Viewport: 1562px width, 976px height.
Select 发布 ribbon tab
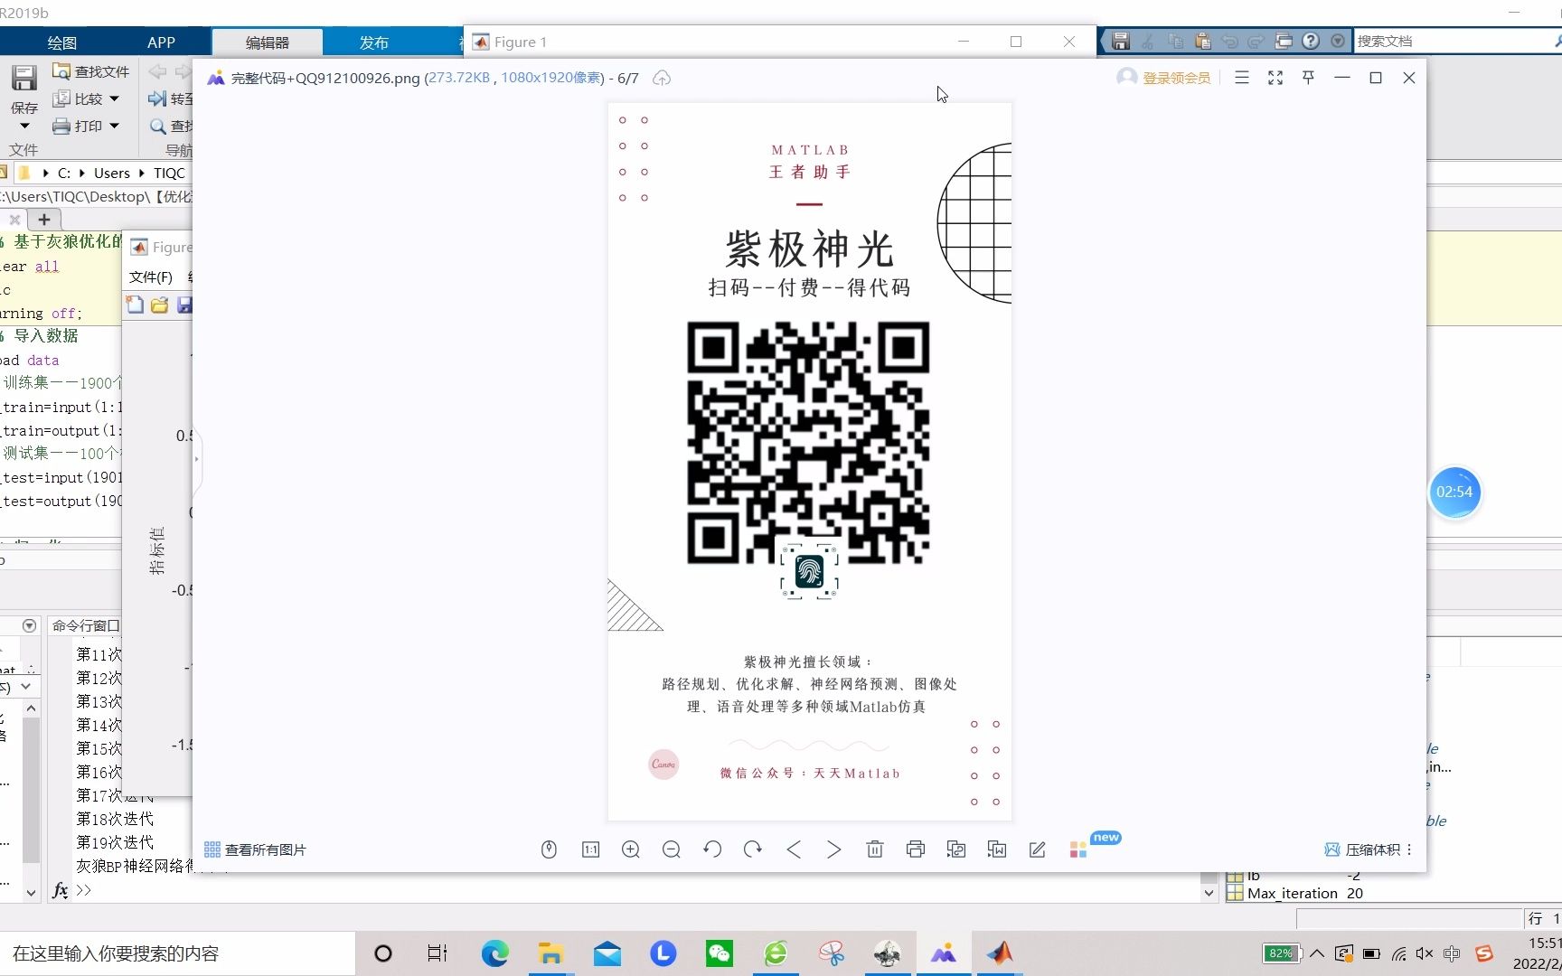(x=373, y=42)
